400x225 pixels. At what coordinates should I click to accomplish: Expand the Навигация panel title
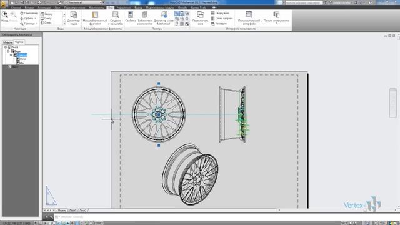(x=20, y=29)
